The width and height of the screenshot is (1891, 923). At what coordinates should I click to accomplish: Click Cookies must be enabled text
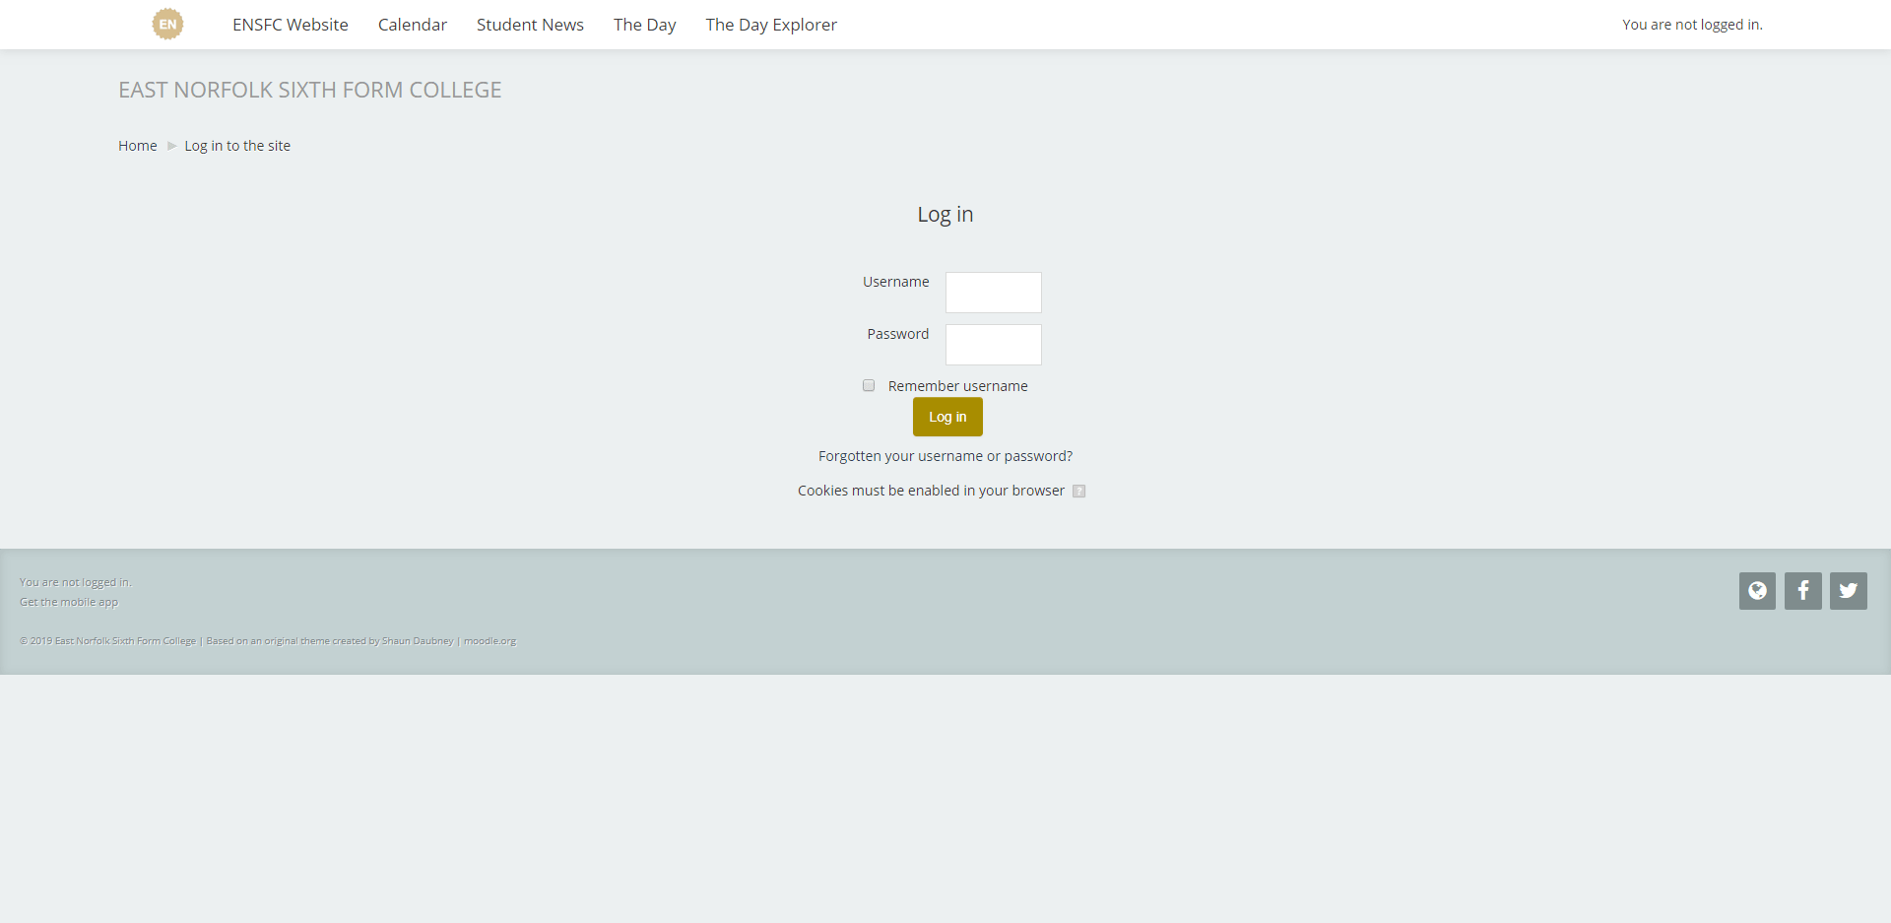pos(931,491)
